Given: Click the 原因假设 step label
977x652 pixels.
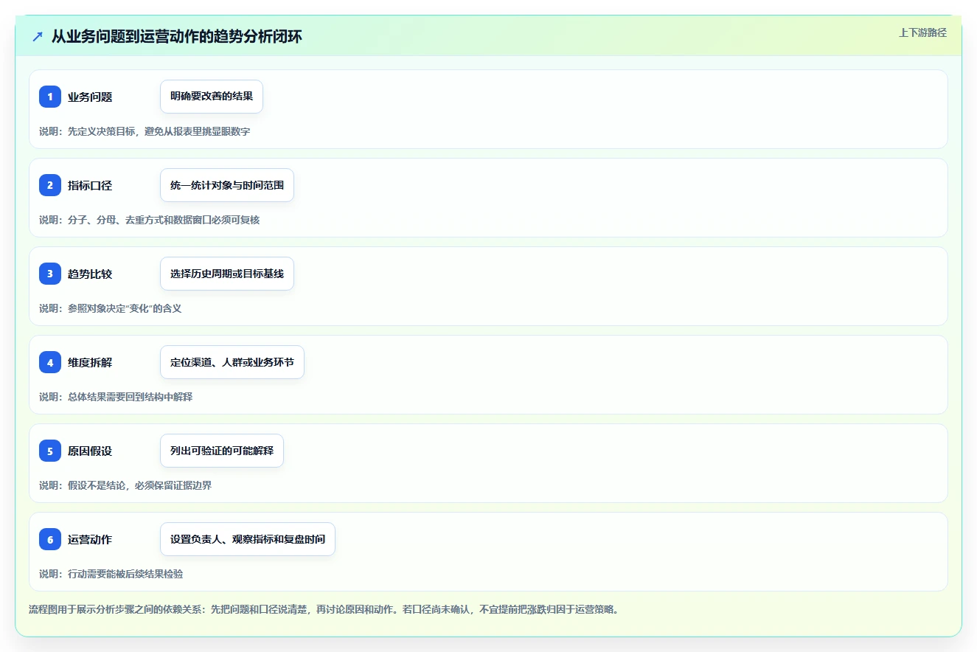Looking at the screenshot, I should point(90,451).
